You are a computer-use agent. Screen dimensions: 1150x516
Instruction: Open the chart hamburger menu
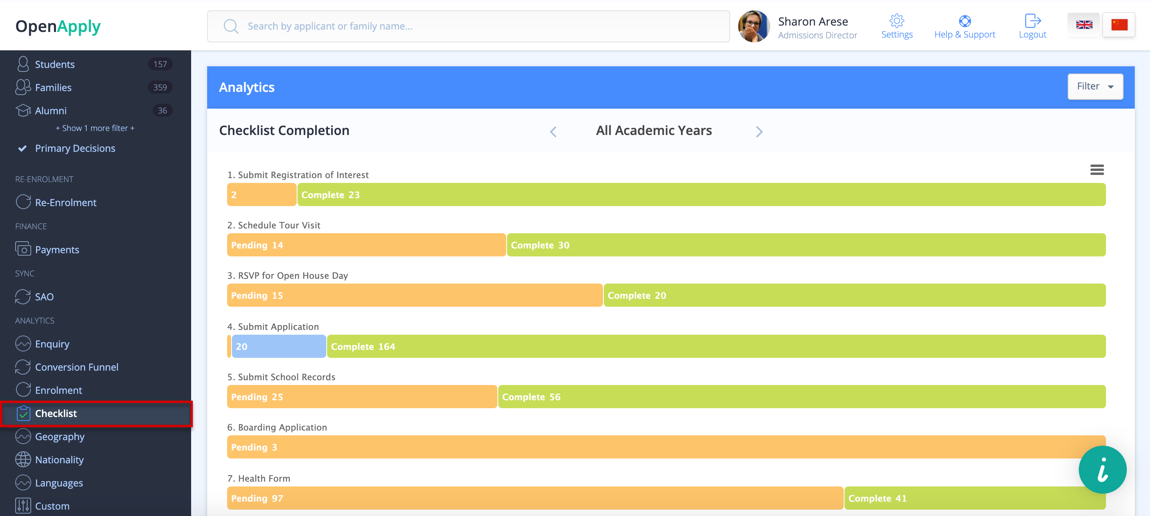(1097, 169)
